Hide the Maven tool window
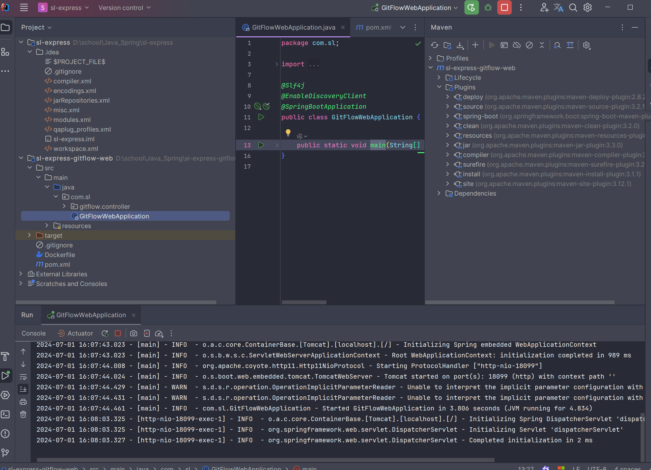This screenshot has width=651, height=470. pos(635,27)
